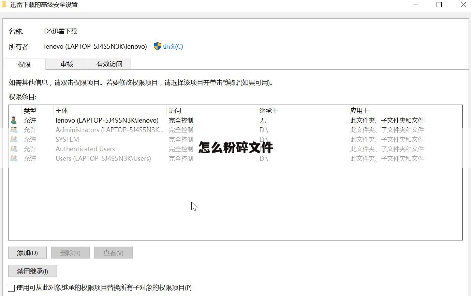Click the 删除(R) button
The image size is (471, 296).
tap(70, 253)
